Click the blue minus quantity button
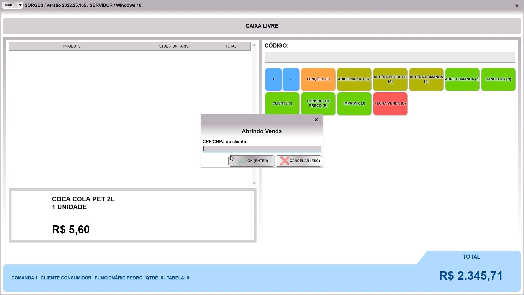The height and width of the screenshot is (295, 524). click(291, 79)
